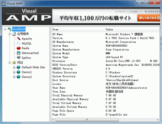Screen dimensions: 162x124
Task: Click the Total Physical Memory row
Action: click(105, 96)
